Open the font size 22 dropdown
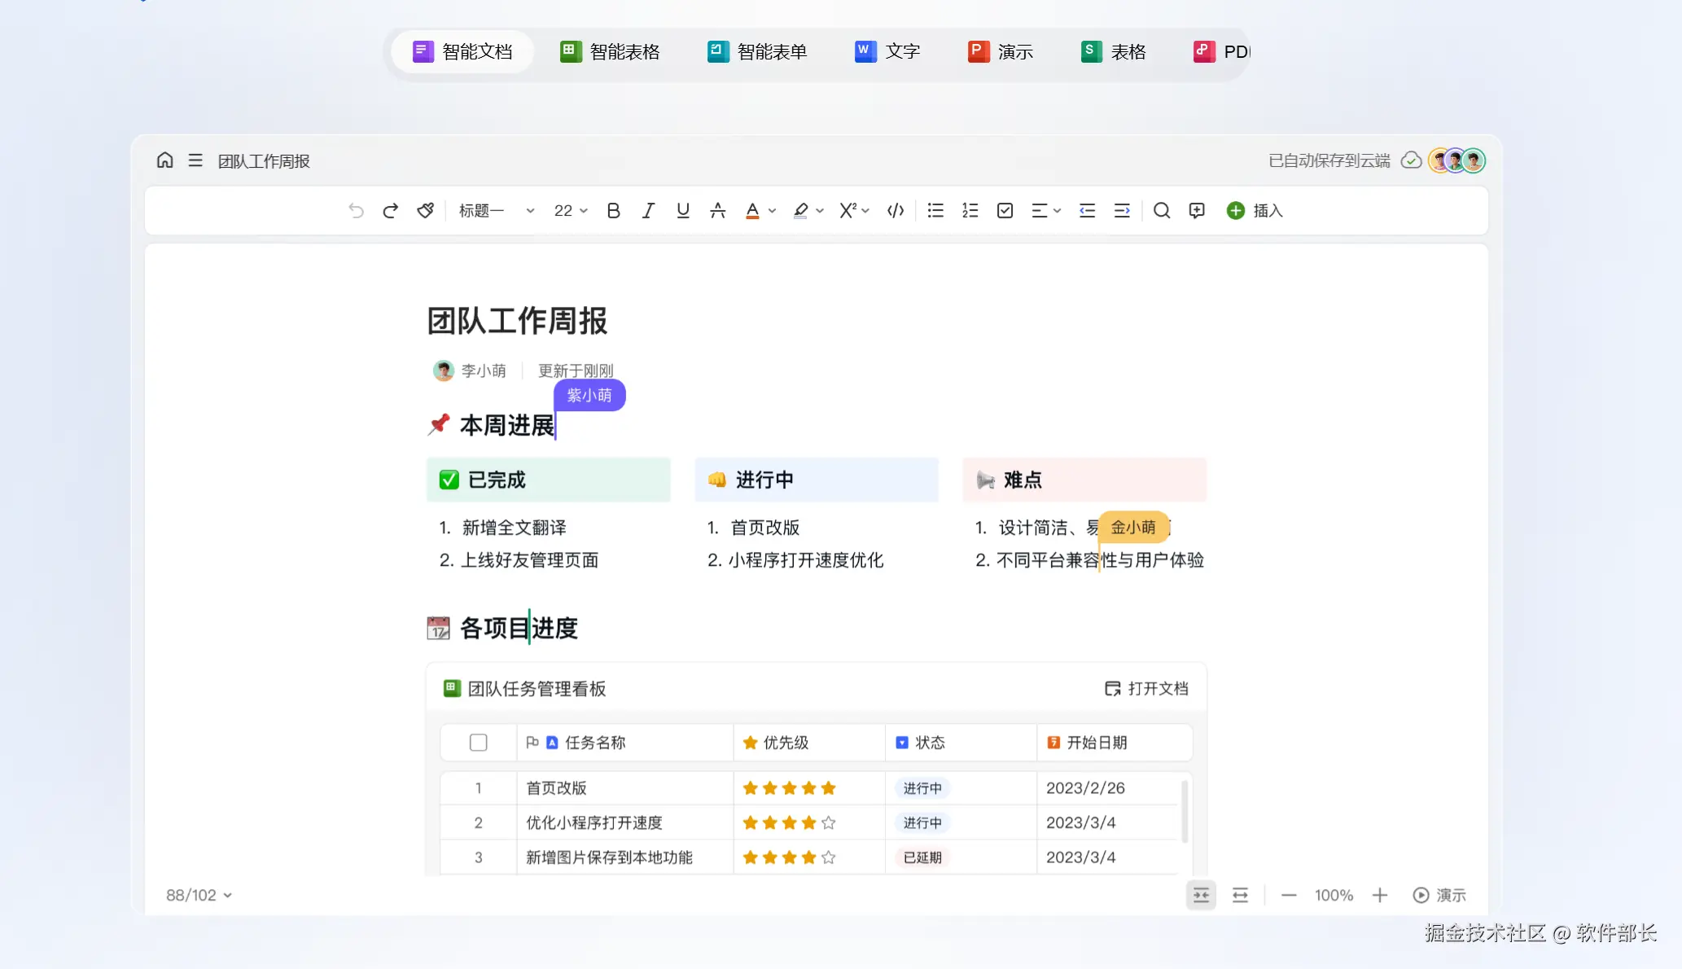This screenshot has height=969, width=1682. coord(570,211)
